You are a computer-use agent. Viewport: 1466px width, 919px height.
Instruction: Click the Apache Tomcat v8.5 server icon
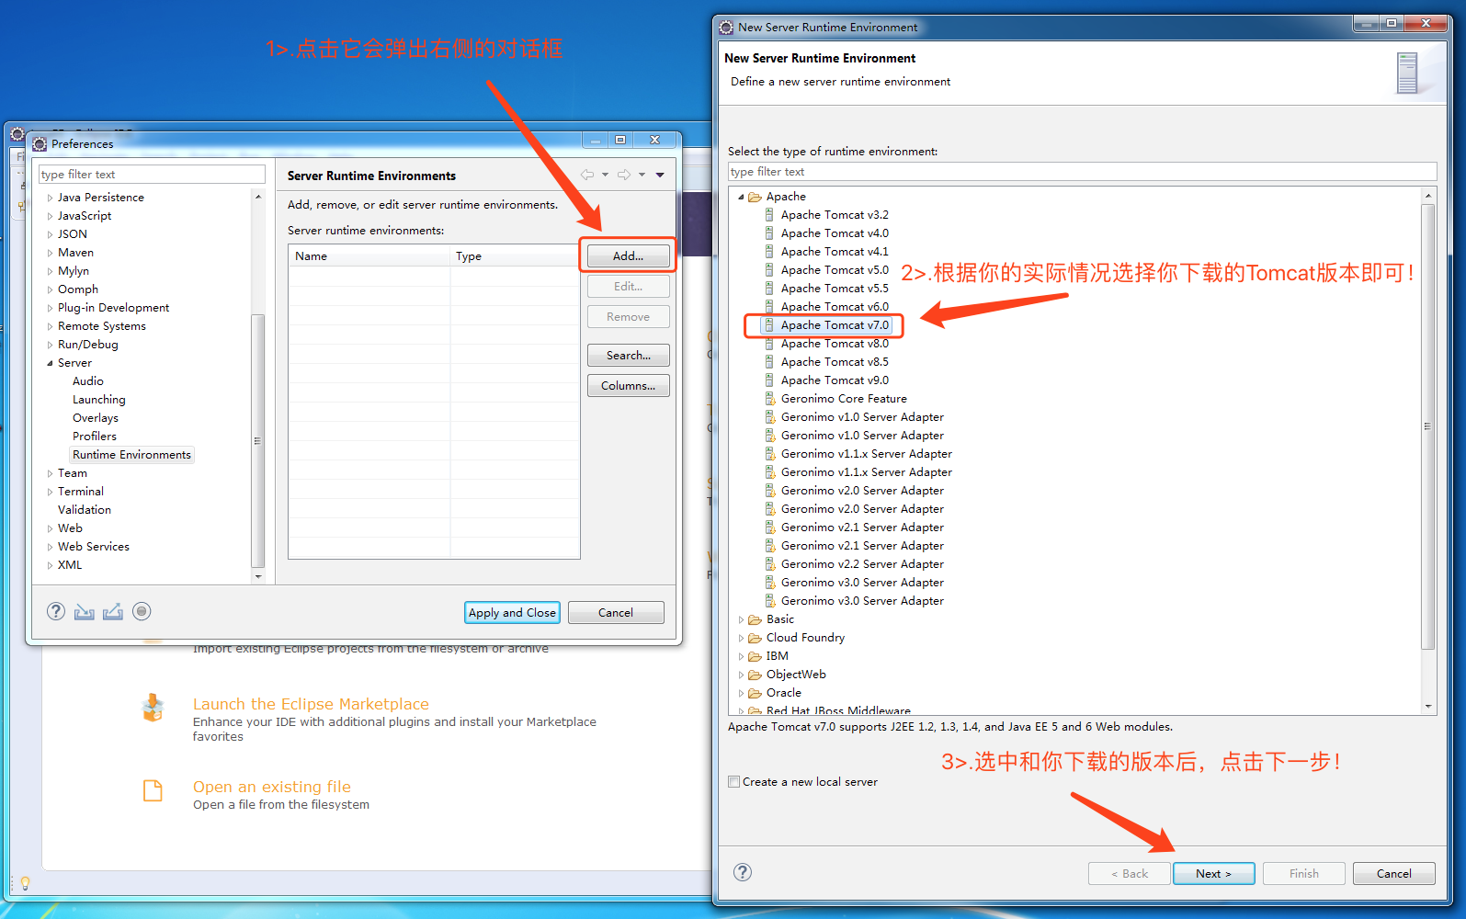coord(769,362)
